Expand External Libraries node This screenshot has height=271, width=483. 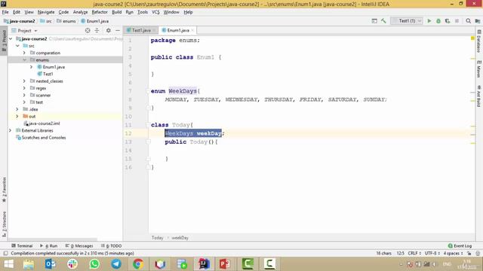tap(11, 130)
